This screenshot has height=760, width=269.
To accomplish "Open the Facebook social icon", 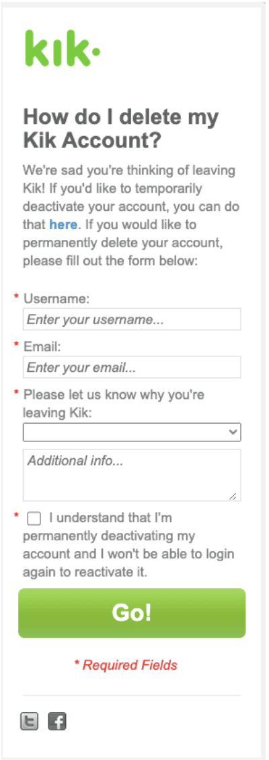I will [x=57, y=722].
